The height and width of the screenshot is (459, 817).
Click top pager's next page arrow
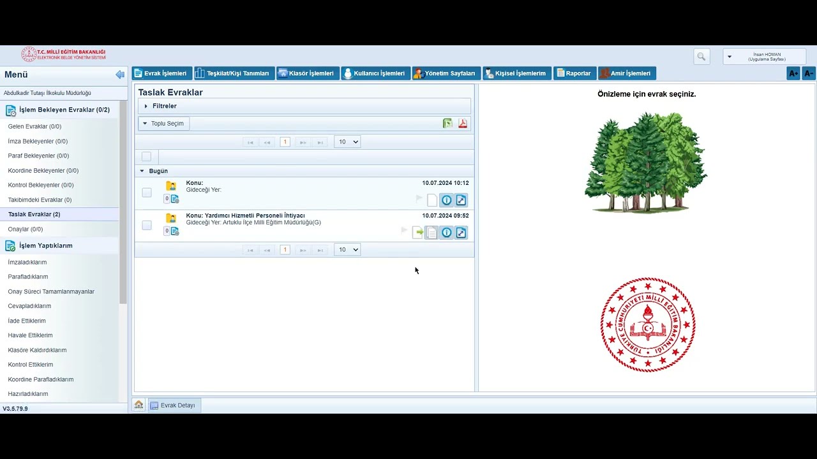[303, 142]
